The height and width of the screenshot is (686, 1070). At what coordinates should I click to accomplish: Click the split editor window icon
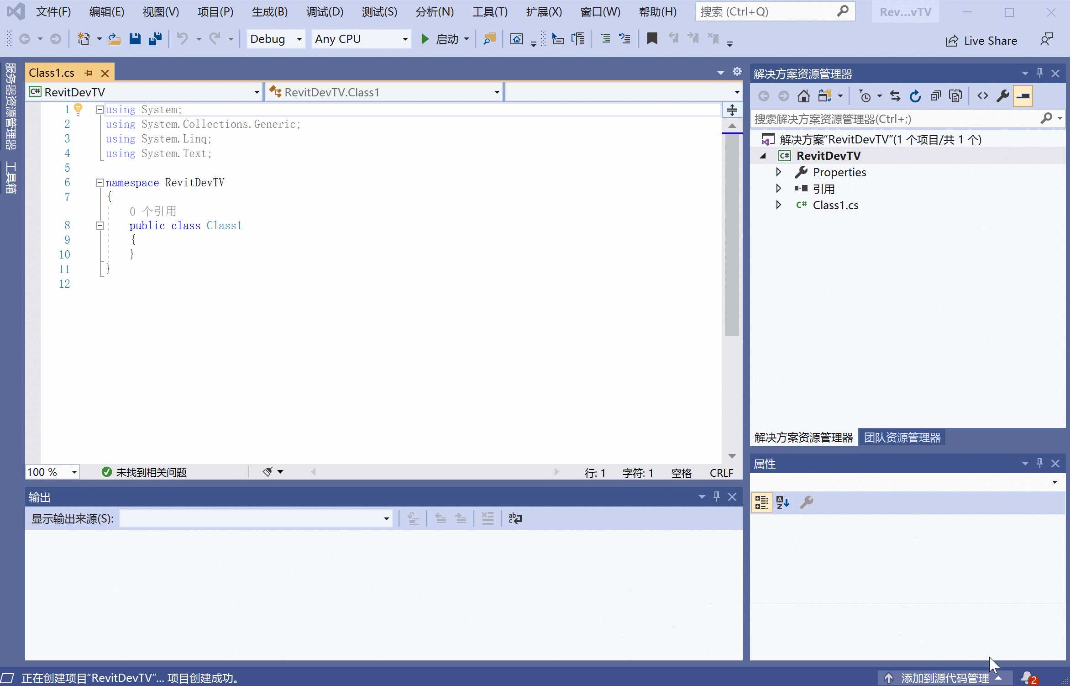pyautogui.click(x=732, y=110)
